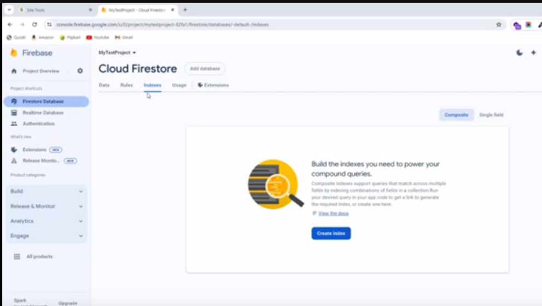Open the View the docs link
Screen dimensions: 542x306
click(x=333, y=213)
